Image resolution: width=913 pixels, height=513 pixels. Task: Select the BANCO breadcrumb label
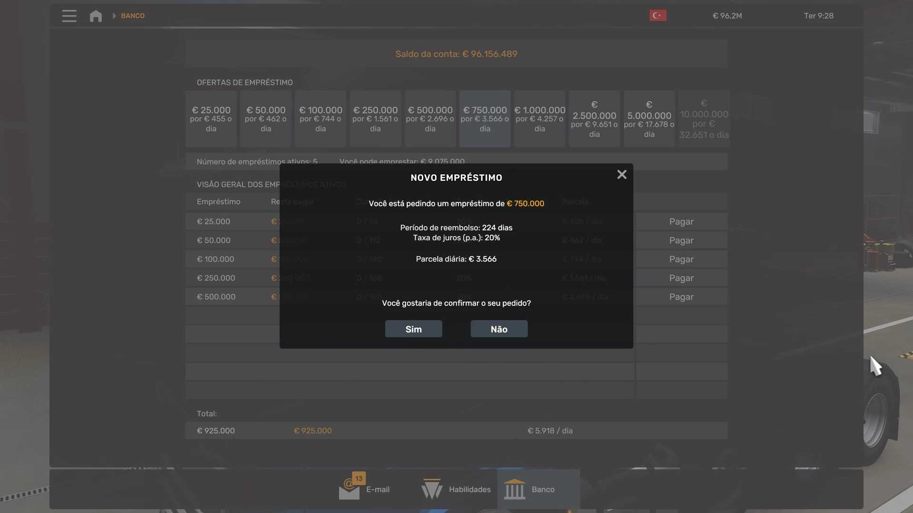click(133, 16)
